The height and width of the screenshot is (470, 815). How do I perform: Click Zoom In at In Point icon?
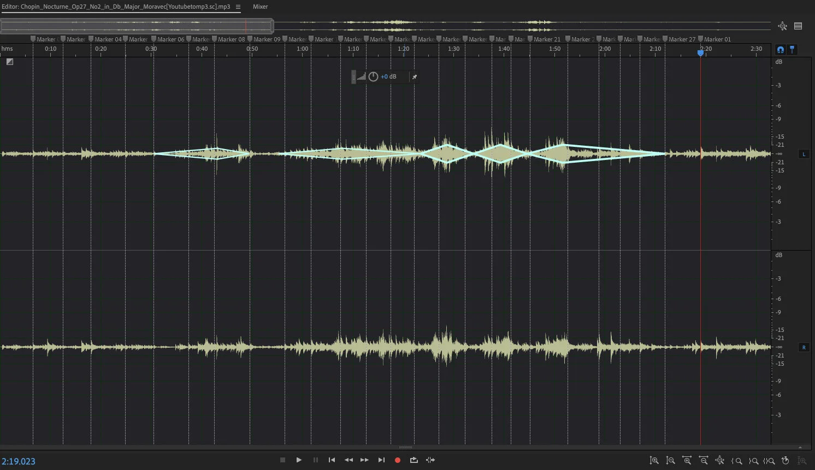[737, 461]
